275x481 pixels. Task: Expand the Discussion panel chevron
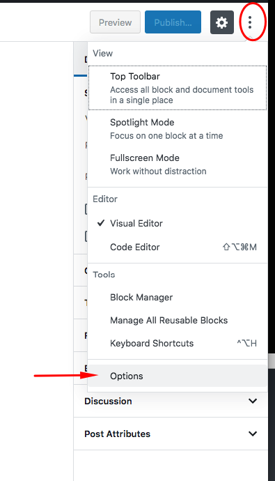click(x=253, y=401)
